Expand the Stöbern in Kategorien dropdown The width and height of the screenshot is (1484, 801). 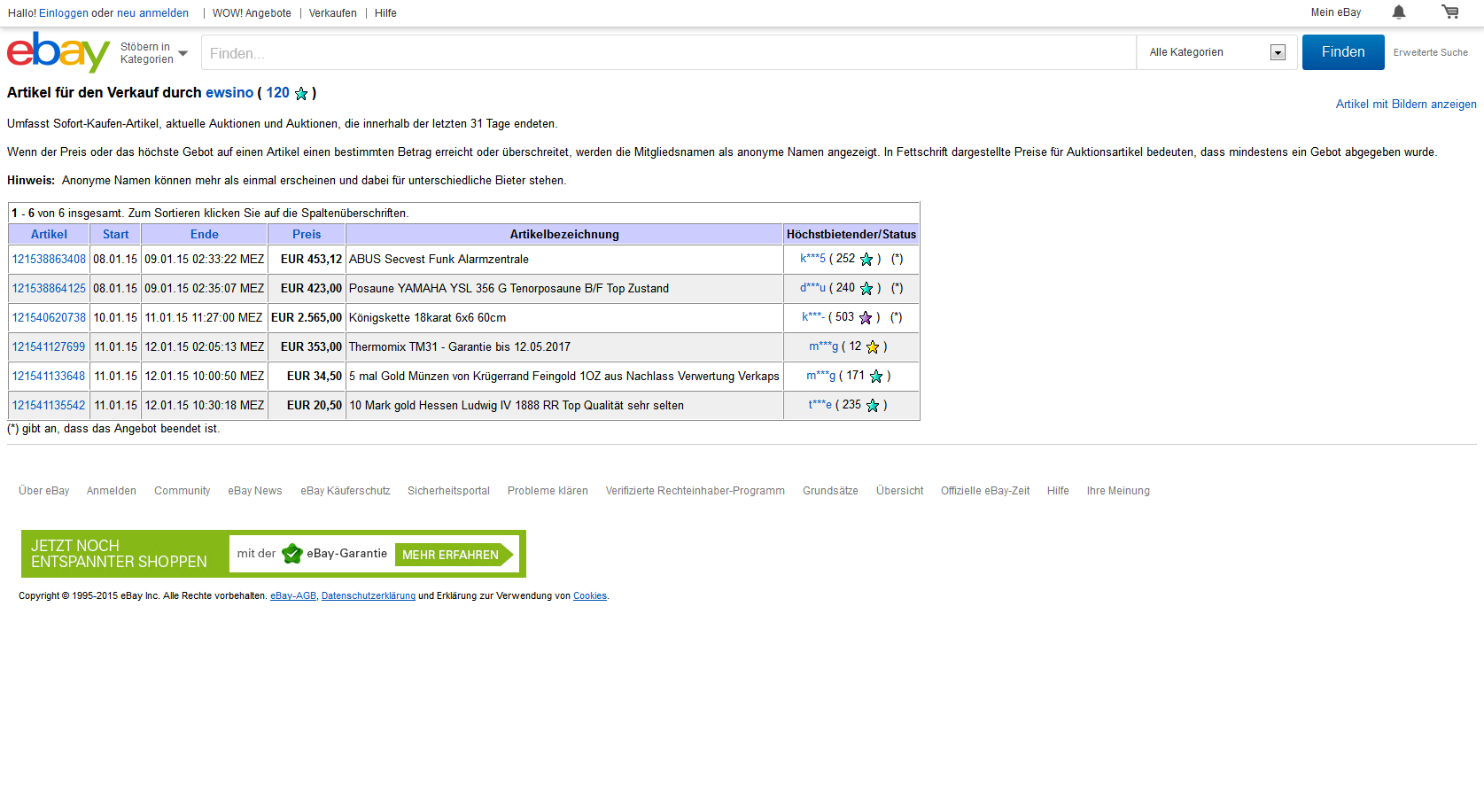154,53
